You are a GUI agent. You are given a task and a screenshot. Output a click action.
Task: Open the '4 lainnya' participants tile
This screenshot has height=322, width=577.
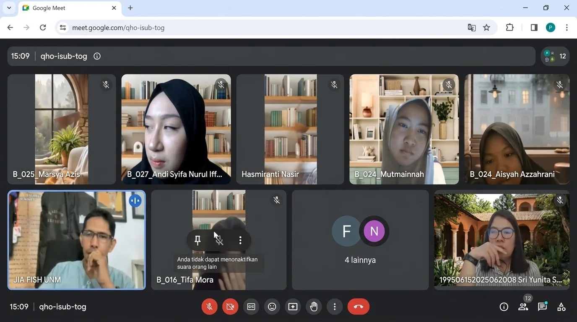pyautogui.click(x=360, y=240)
